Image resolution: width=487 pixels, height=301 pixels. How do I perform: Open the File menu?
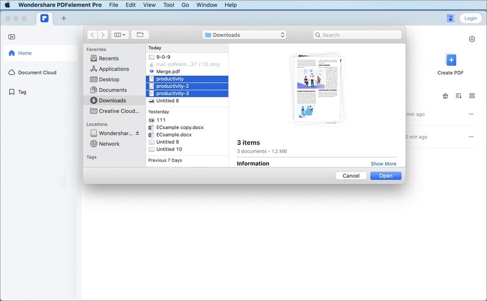click(113, 5)
